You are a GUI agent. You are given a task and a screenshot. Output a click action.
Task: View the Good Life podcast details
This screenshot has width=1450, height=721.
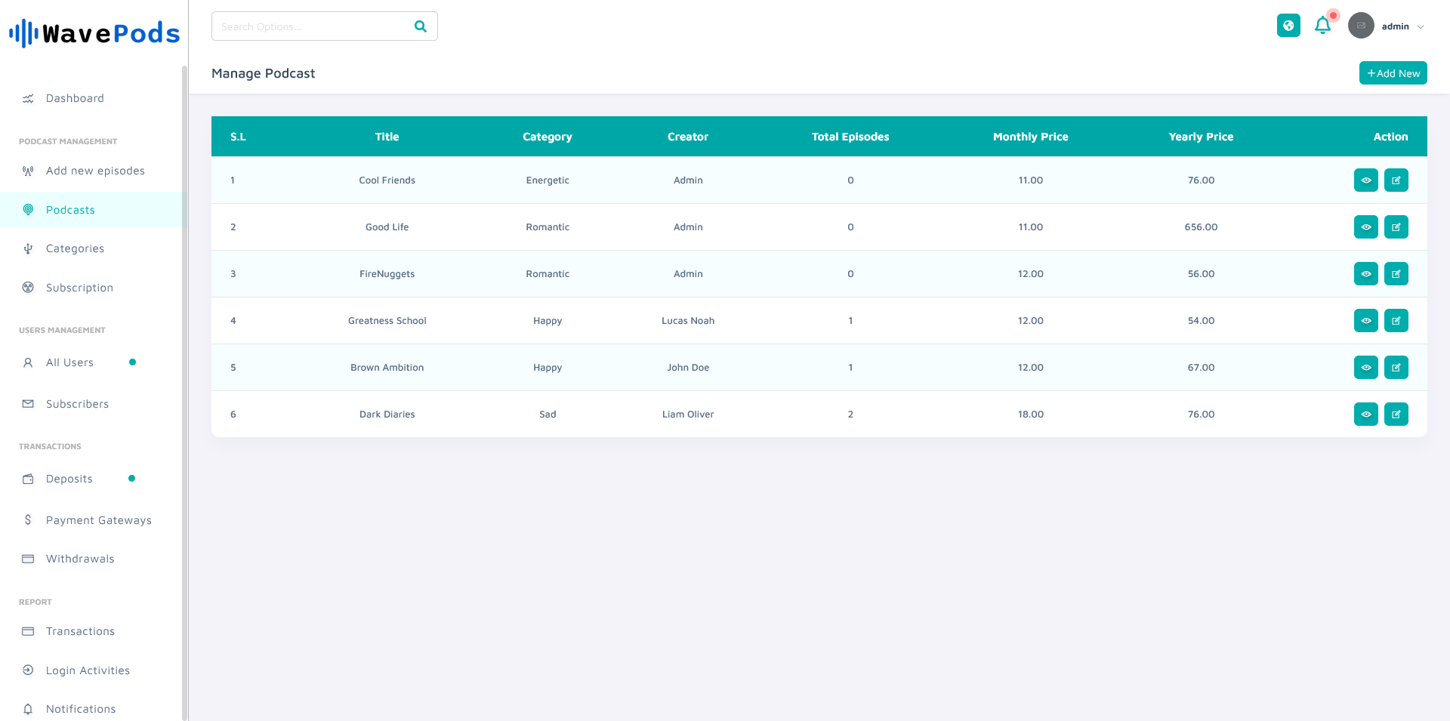click(1365, 227)
